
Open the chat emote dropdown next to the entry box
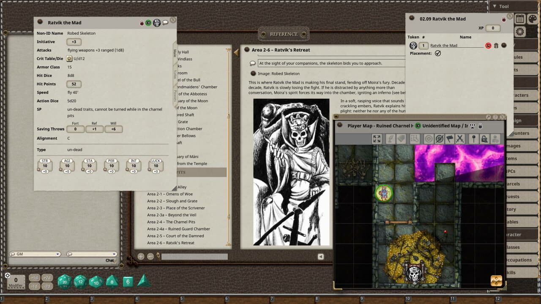[x=114, y=254]
